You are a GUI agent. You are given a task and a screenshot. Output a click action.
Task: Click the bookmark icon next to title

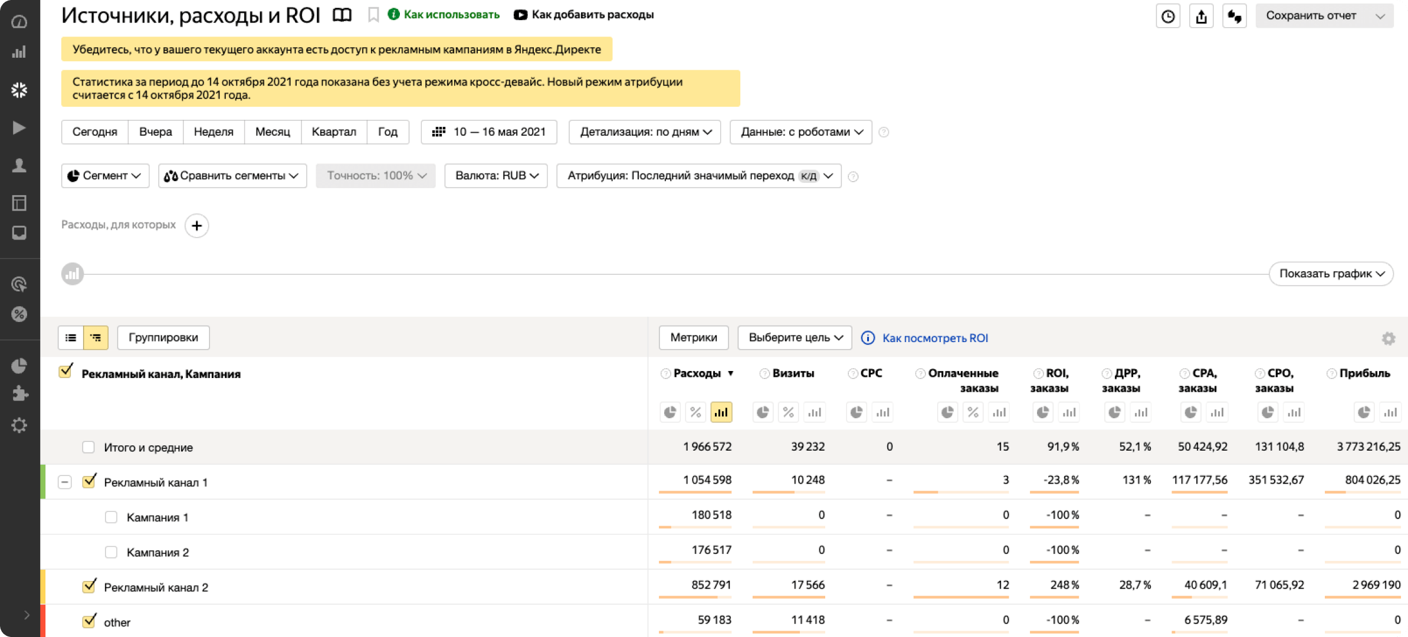coord(373,15)
